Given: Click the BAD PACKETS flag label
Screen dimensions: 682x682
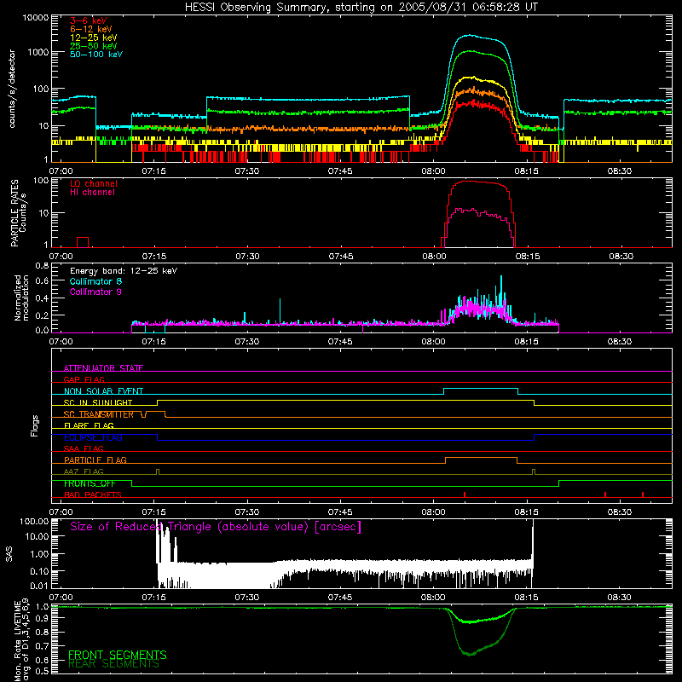Looking at the screenshot, I should tap(93, 494).
